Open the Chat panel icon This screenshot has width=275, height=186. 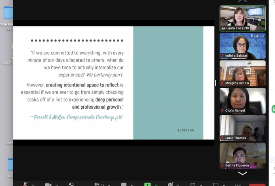click(124, 184)
